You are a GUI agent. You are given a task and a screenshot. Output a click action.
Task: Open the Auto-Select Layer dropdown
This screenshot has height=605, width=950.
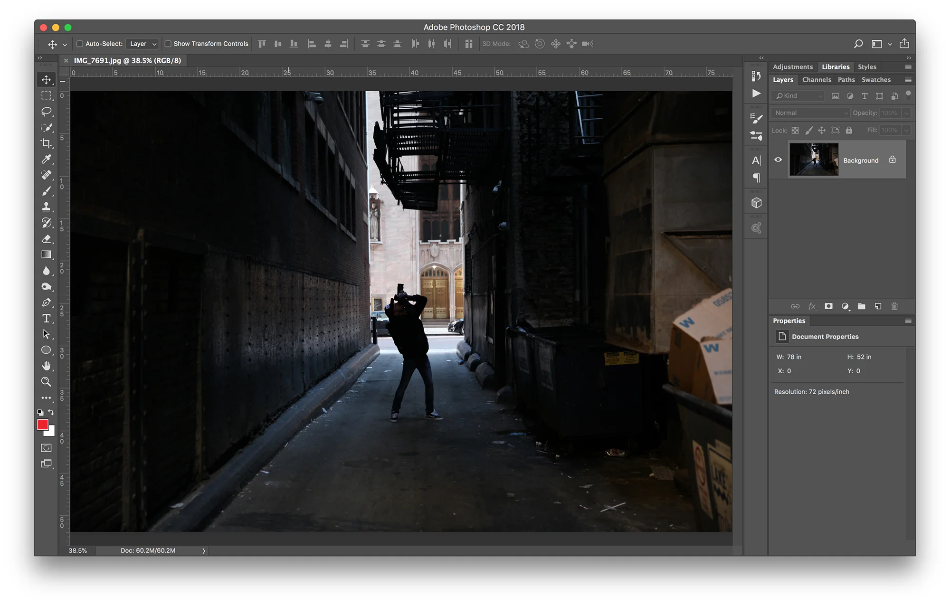coord(142,44)
